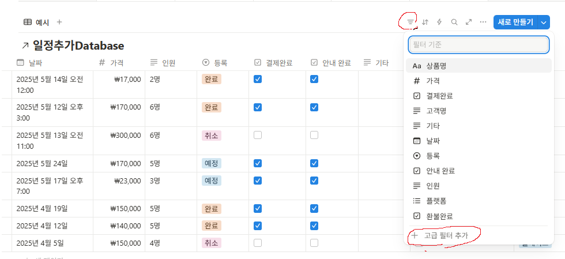Choose 상품명 in the filter list

point(479,66)
